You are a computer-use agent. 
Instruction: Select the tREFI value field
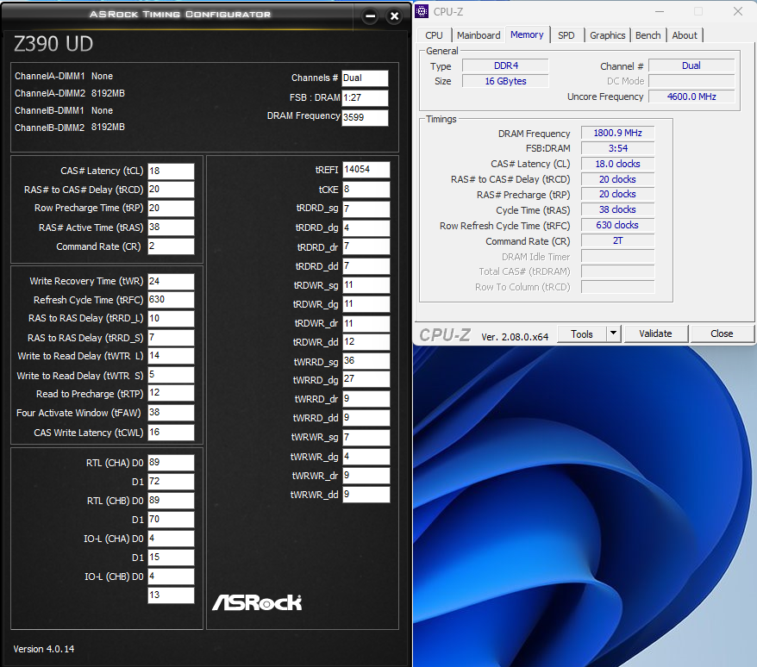coord(366,170)
